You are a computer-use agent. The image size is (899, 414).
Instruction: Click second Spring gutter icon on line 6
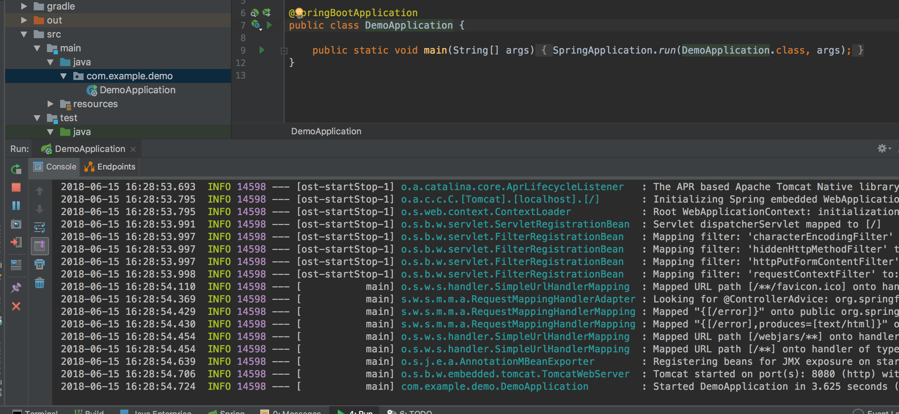[267, 13]
